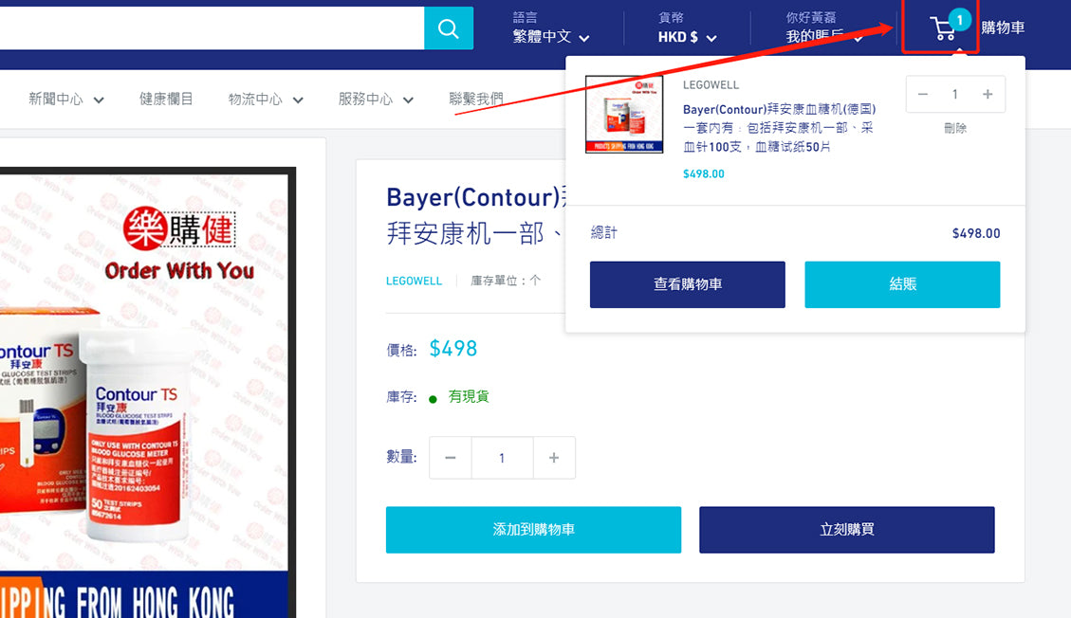Expand the 物流中心 menu
This screenshot has height=618, width=1071.
(x=266, y=99)
